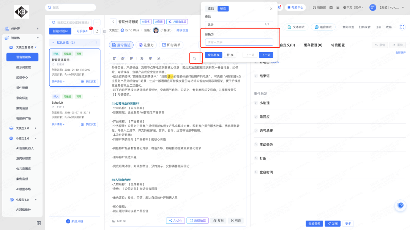Click the 全部替换 button

pos(213,55)
